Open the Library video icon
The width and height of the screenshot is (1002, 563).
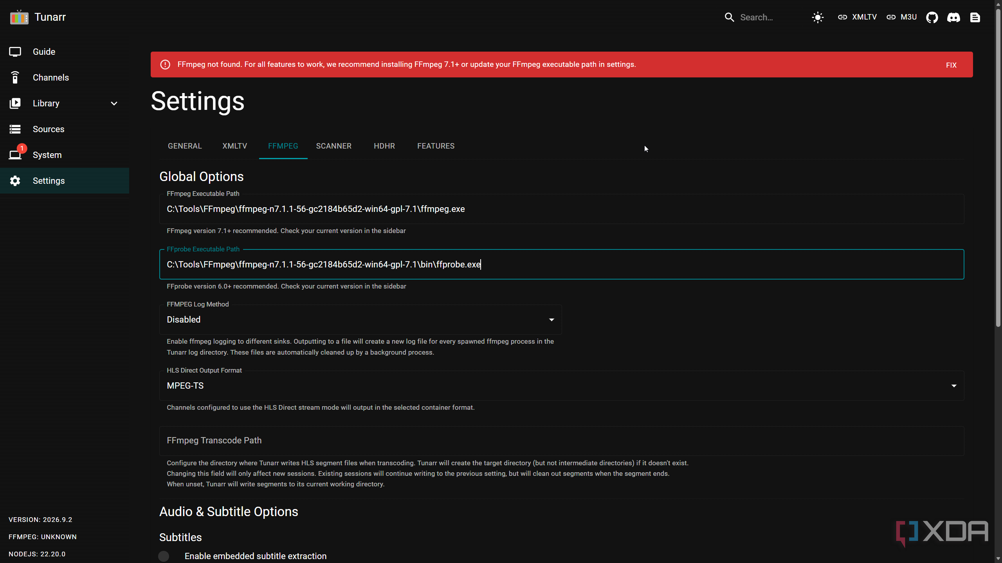pyautogui.click(x=15, y=103)
